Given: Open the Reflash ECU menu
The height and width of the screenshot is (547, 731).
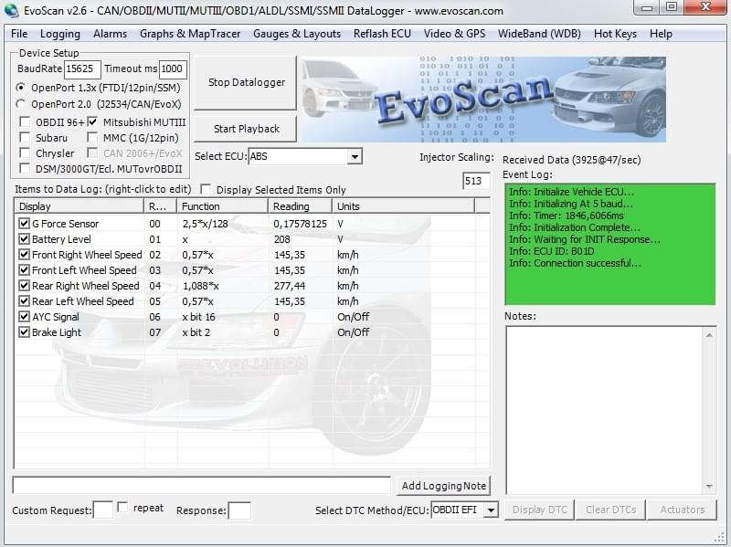Looking at the screenshot, I should (x=382, y=34).
